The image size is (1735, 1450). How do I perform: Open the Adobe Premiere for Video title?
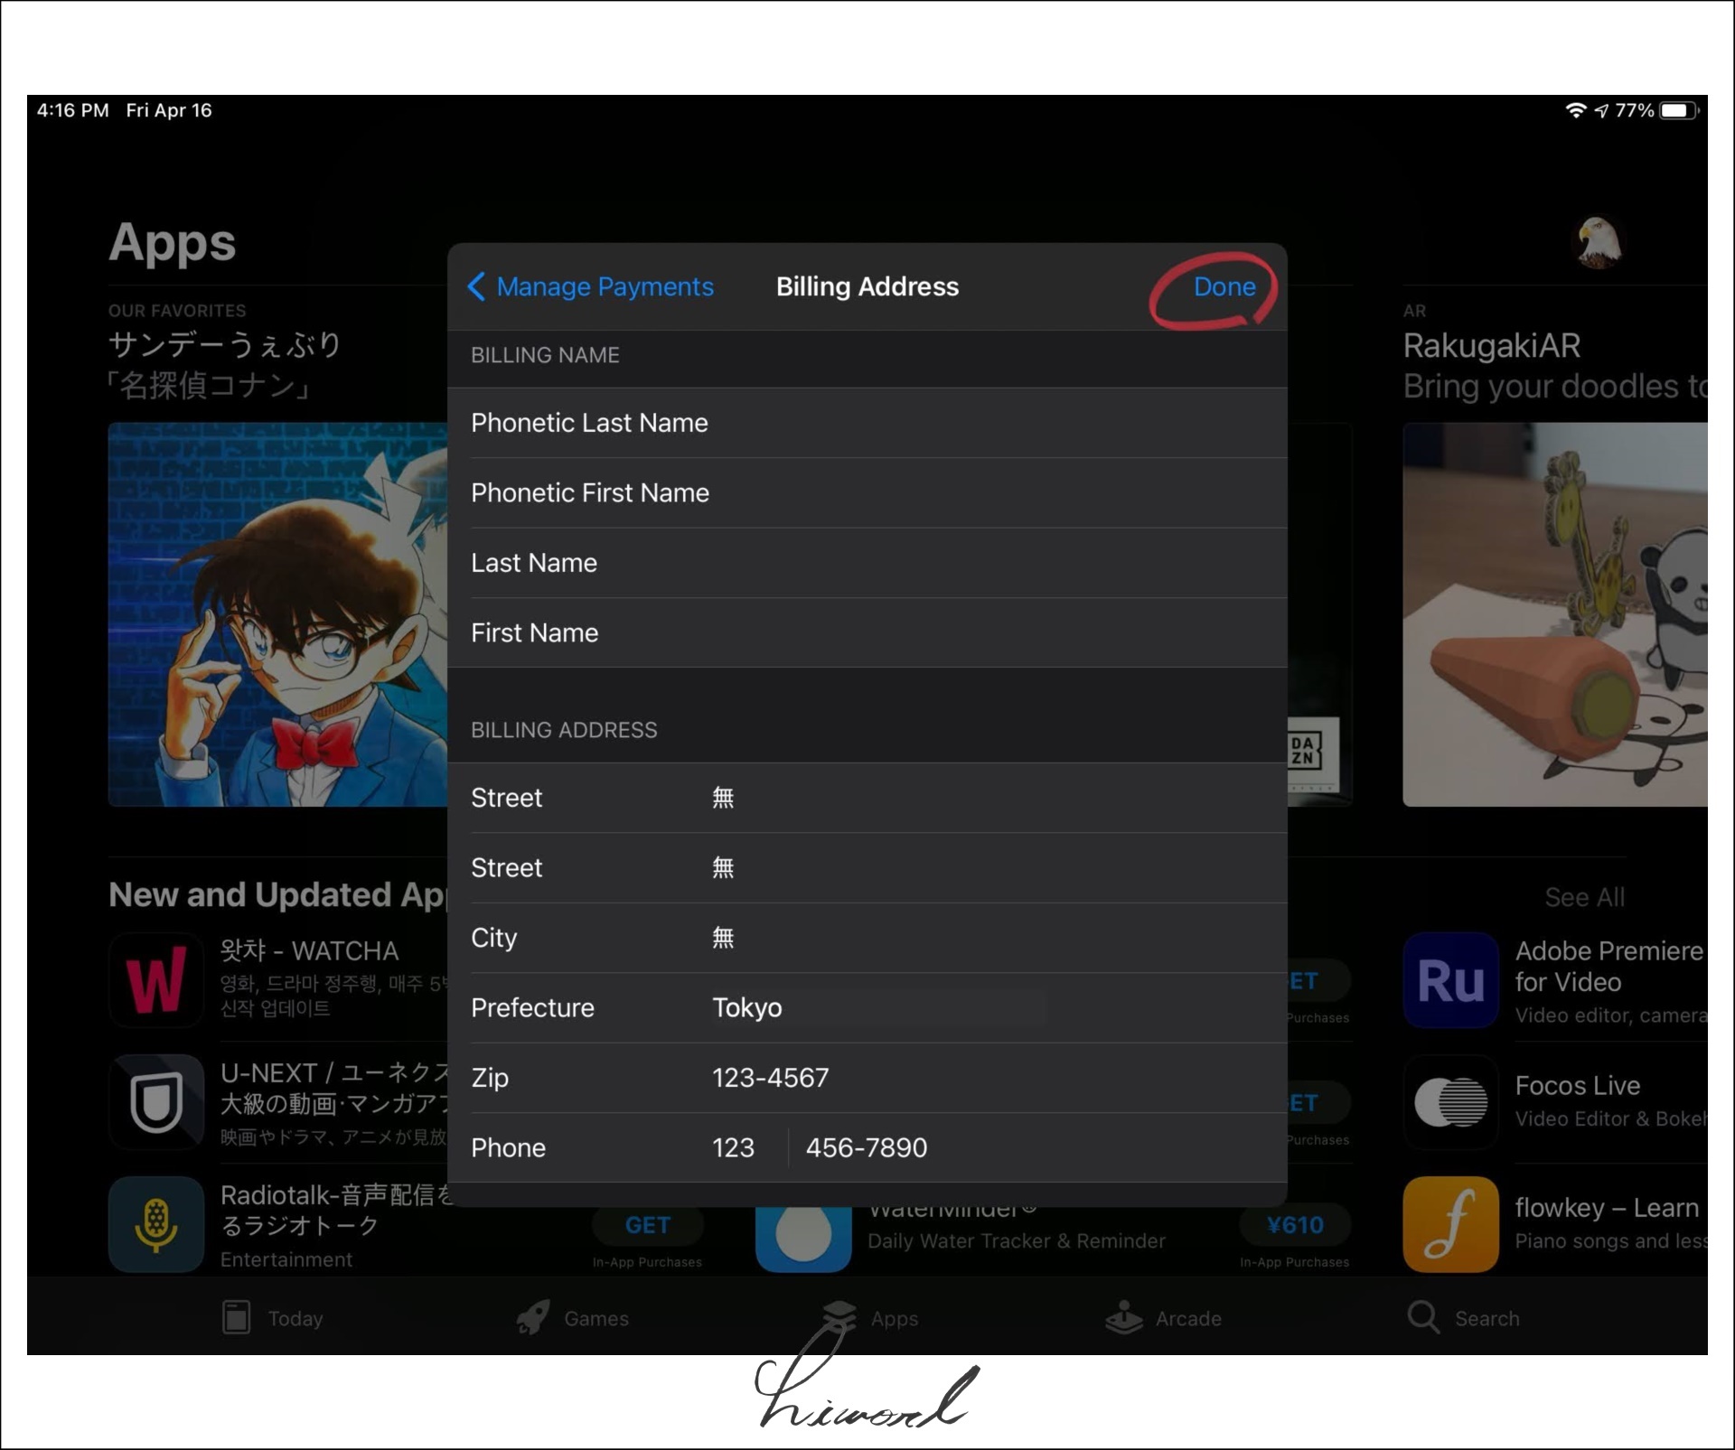pyautogui.click(x=1608, y=966)
